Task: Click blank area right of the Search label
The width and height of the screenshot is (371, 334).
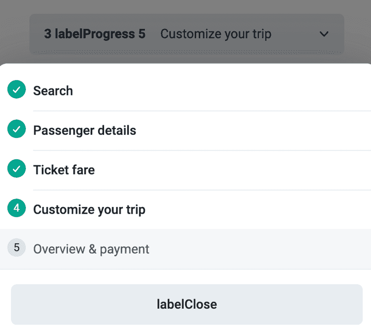Action: tap(224, 91)
